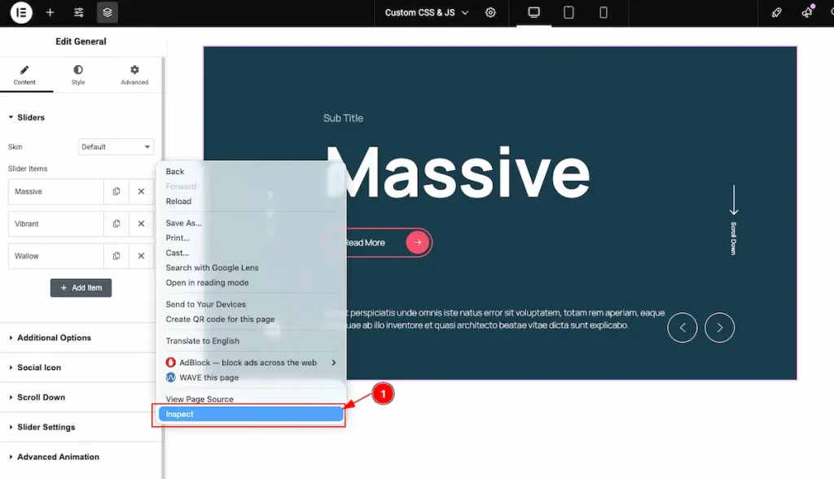Click the Read More button
The width and height of the screenshot is (834, 479).
[x=378, y=242]
